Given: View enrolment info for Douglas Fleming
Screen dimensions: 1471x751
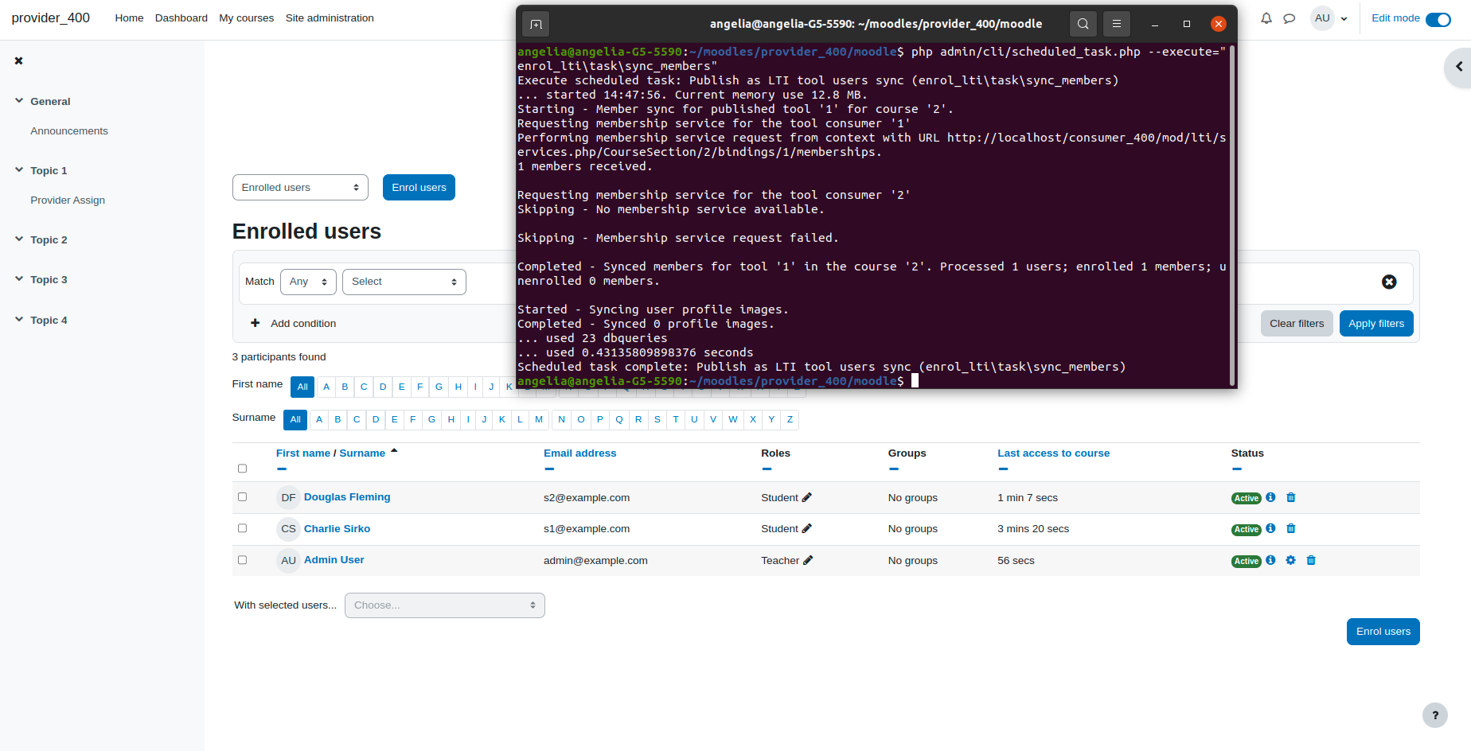Looking at the screenshot, I should [x=1270, y=497].
